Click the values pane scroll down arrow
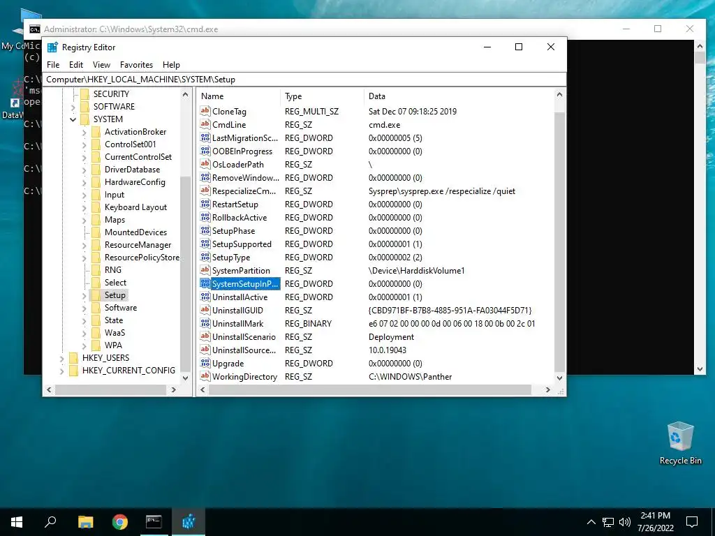 click(x=559, y=378)
